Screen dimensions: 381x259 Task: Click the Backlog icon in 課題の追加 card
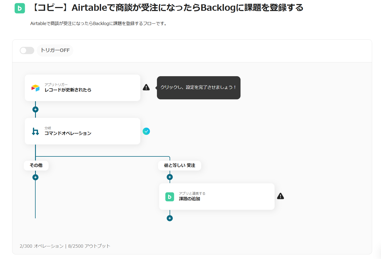tap(170, 197)
